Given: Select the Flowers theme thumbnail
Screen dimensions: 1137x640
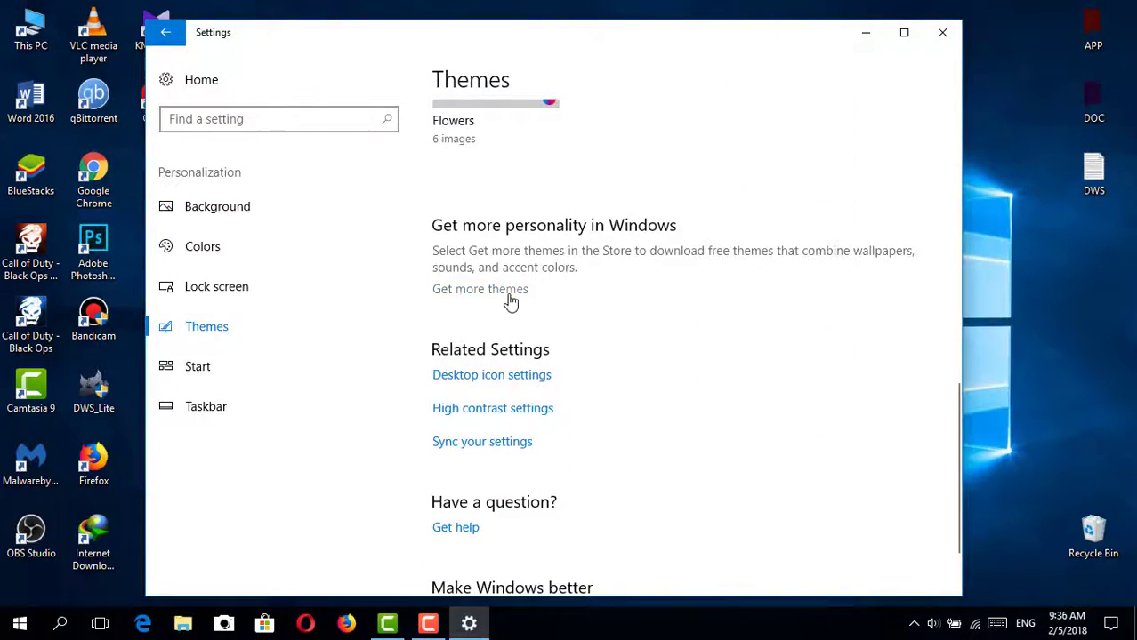Looking at the screenshot, I should pos(495,104).
